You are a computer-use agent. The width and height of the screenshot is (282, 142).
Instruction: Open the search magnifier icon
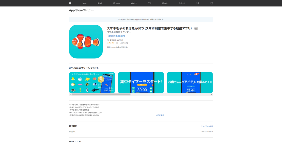tap(198, 3)
